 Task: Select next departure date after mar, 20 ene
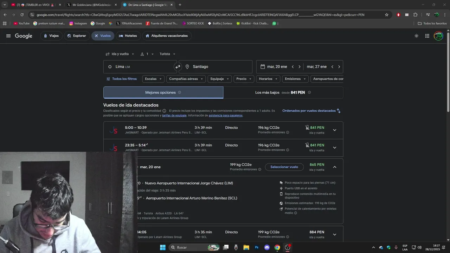pyautogui.click(x=300, y=67)
